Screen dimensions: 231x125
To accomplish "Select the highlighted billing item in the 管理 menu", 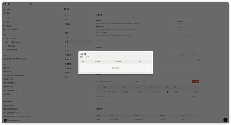I will coord(77,42).
